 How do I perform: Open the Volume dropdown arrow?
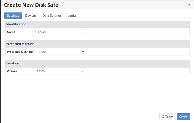(83, 71)
